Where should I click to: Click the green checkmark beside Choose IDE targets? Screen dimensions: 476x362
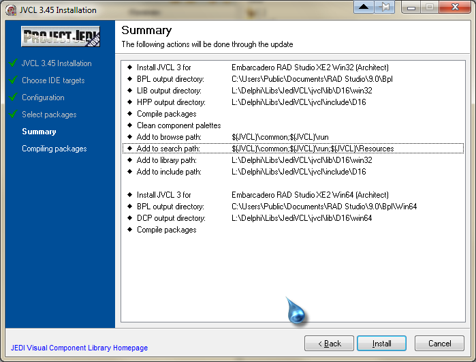pos(13,80)
